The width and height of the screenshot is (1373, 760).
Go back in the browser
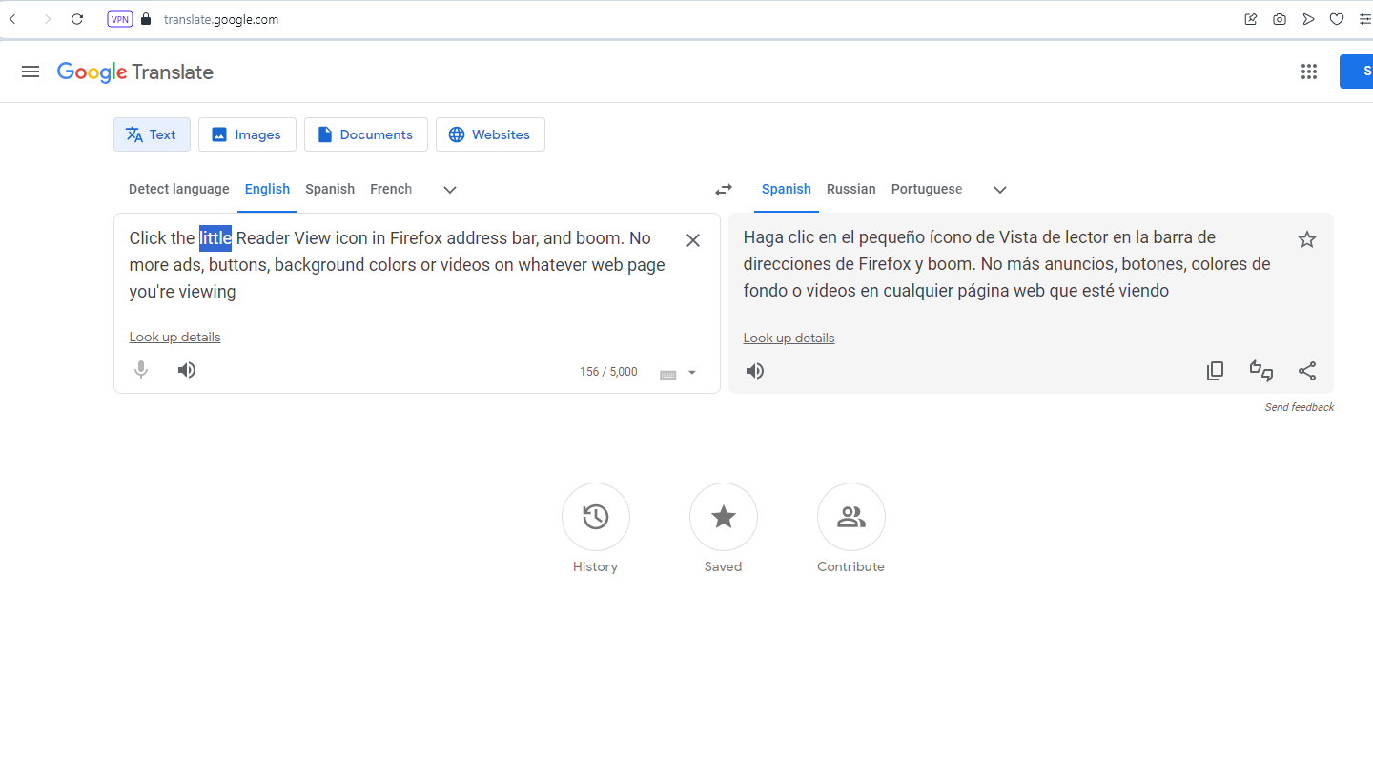(x=12, y=19)
